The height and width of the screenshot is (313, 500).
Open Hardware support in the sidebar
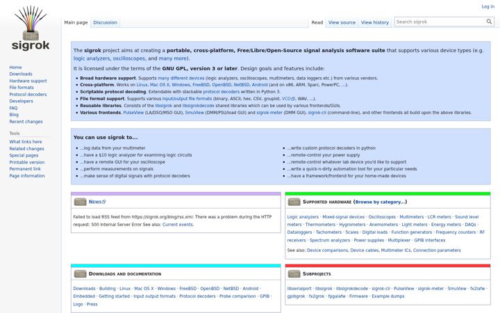click(x=28, y=81)
